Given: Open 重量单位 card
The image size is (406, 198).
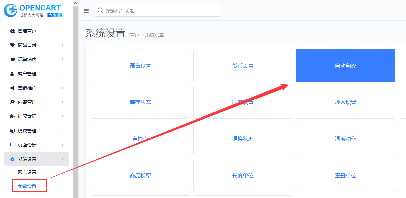Looking at the screenshot, I should [345, 175].
